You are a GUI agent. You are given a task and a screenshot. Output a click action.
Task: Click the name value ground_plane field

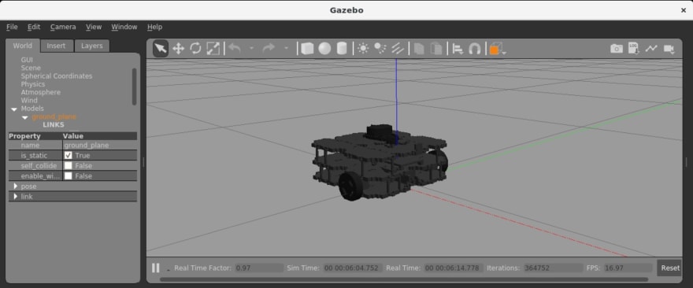(x=100, y=146)
